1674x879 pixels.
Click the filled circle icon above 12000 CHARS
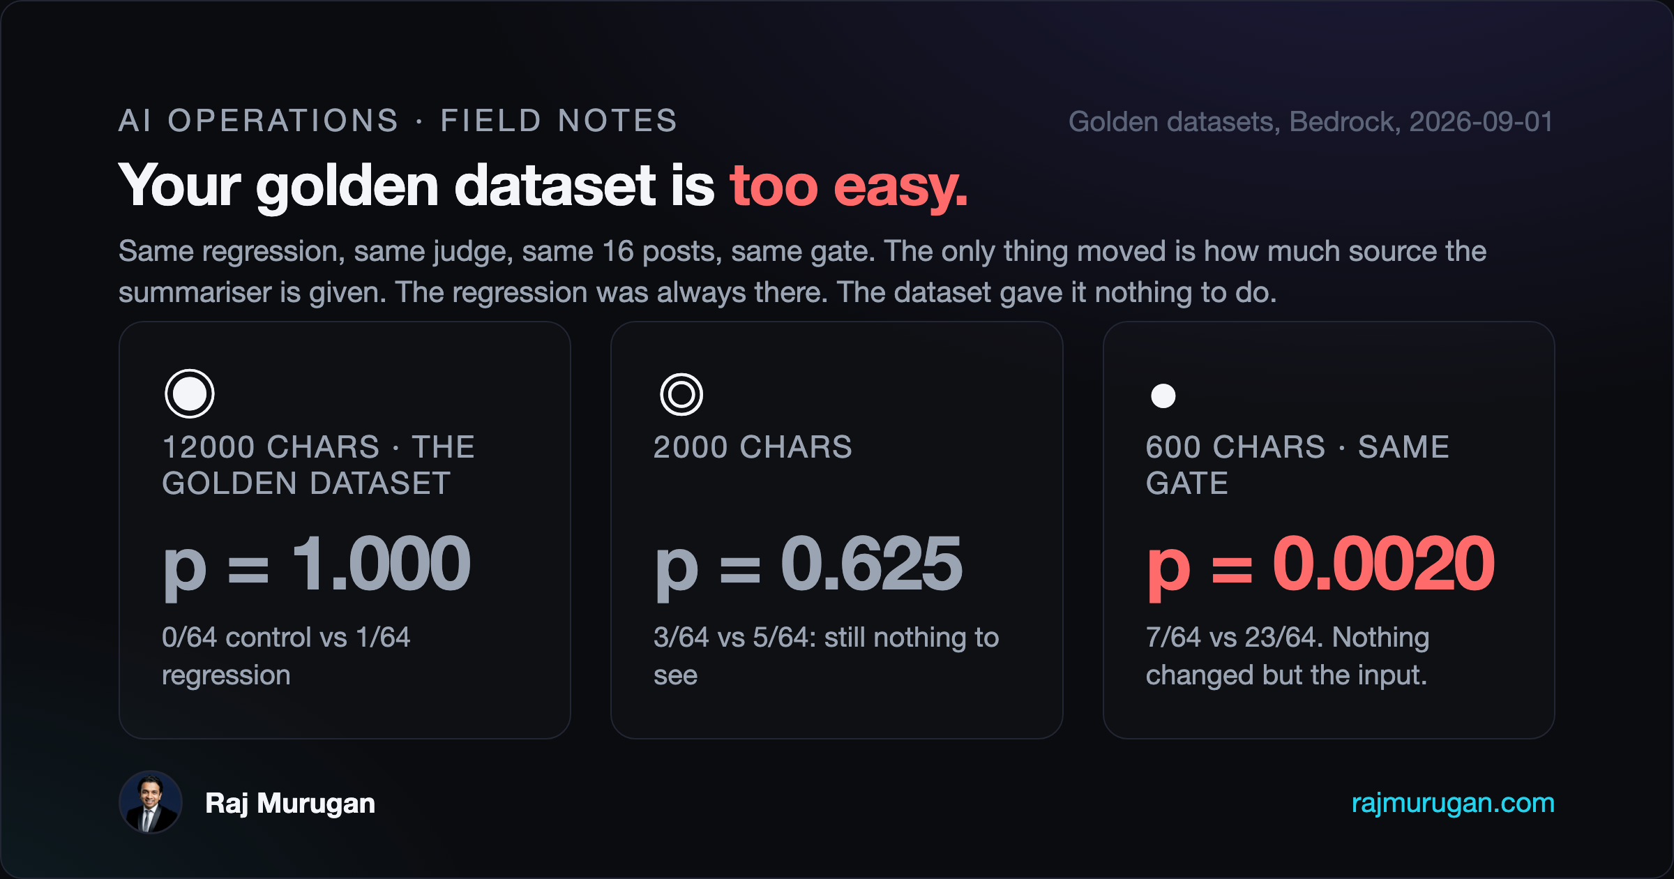(x=189, y=394)
